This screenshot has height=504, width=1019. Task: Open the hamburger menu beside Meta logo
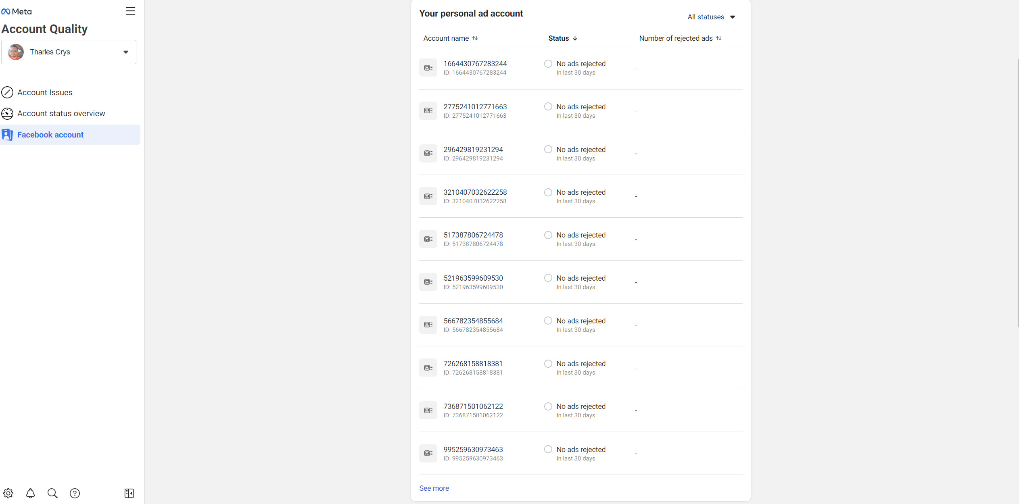click(130, 11)
